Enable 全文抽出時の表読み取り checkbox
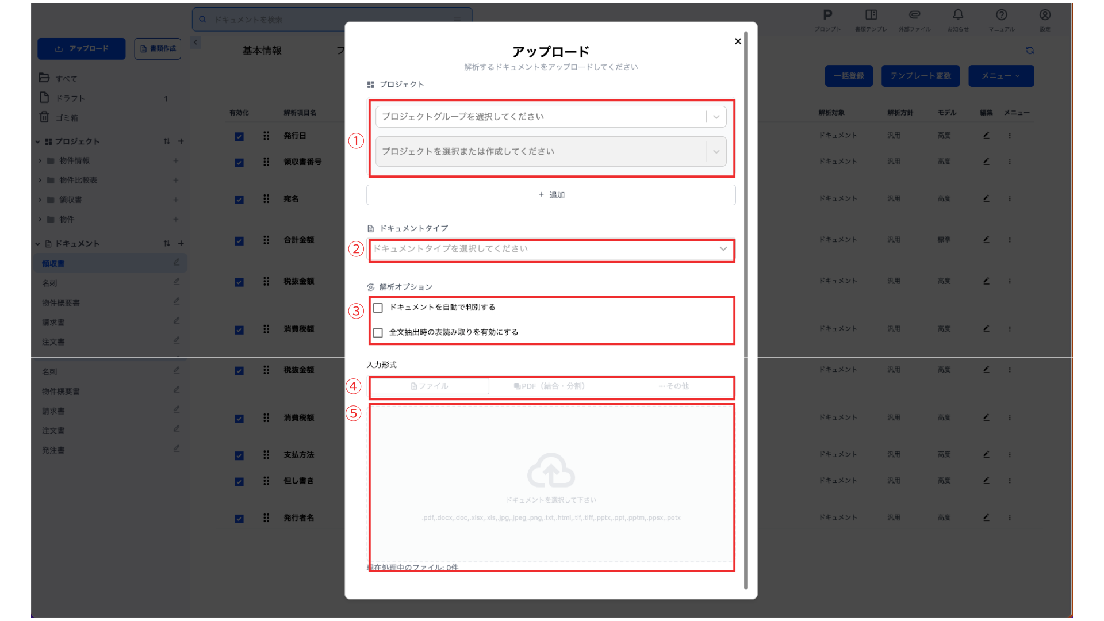 pyautogui.click(x=378, y=333)
